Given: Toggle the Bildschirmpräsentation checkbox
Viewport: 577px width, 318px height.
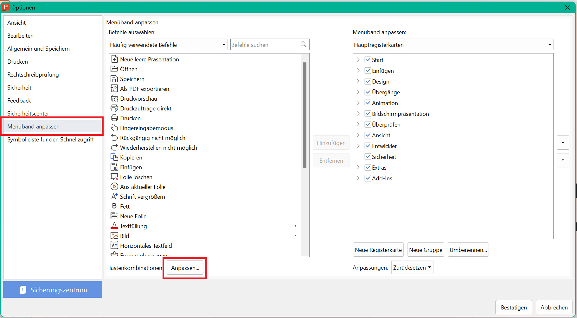Looking at the screenshot, I should coord(368,114).
